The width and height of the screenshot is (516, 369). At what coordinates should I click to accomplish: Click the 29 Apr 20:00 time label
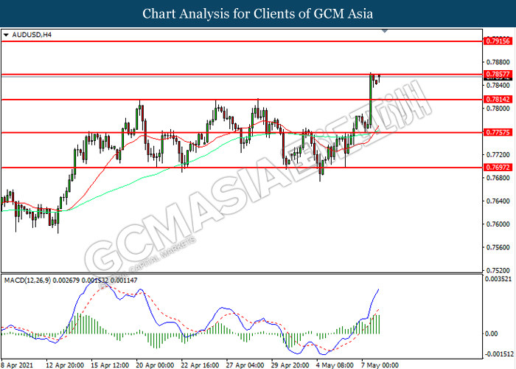pyautogui.click(x=290, y=365)
